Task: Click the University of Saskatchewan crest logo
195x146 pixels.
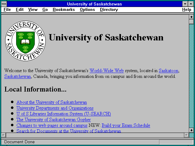Action: [25, 41]
